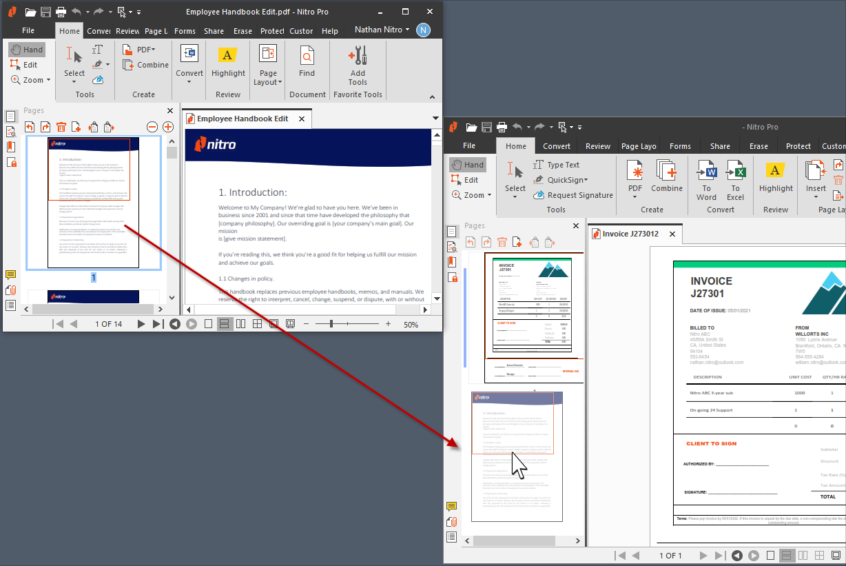This screenshot has width=846, height=566.
Task: Open the Erase tab in Invoice window
Action: (x=759, y=146)
